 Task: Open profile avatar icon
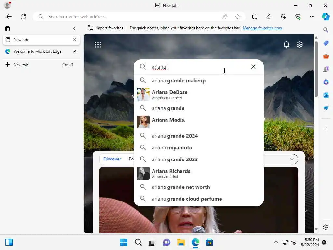click(7, 5)
